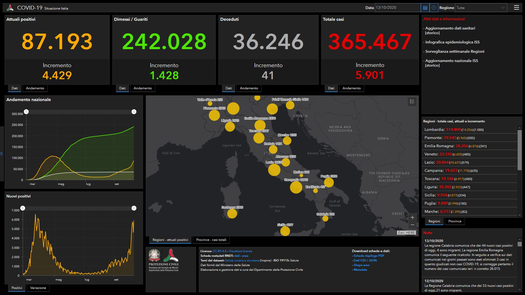
Task: Select Abruzzo bubble on the map
Action: tap(286, 162)
